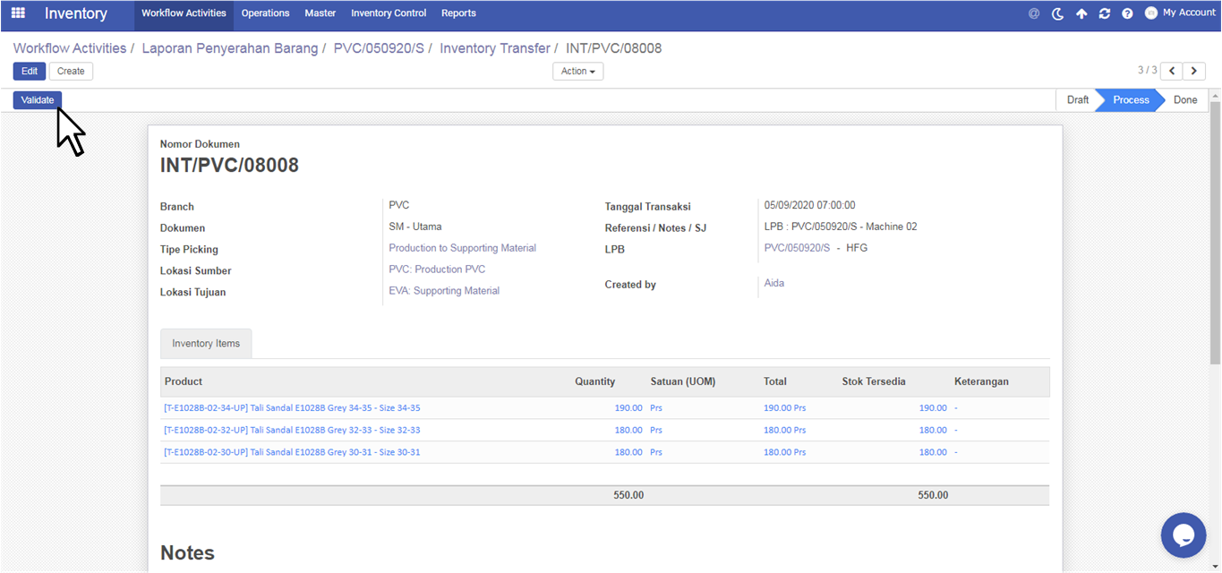
Task: Click the refresh sync icon
Action: (1105, 13)
